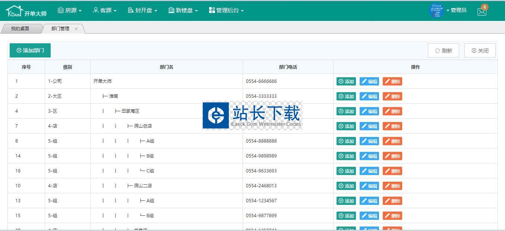Delete the 田家庵区 department row

click(392, 111)
